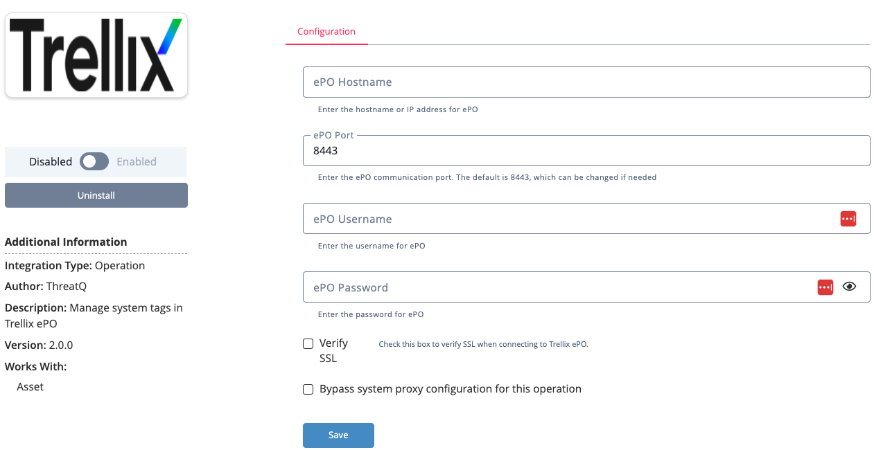Click password manager icon in ePO Password field
The height and width of the screenshot is (450, 874).
pos(825,287)
